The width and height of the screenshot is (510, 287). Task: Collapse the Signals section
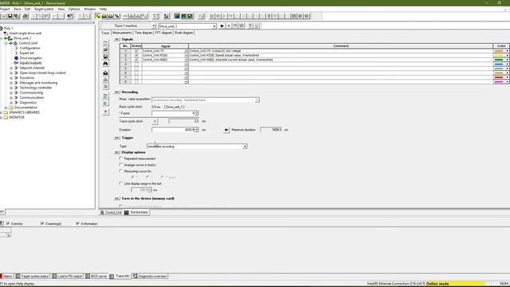[117, 39]
